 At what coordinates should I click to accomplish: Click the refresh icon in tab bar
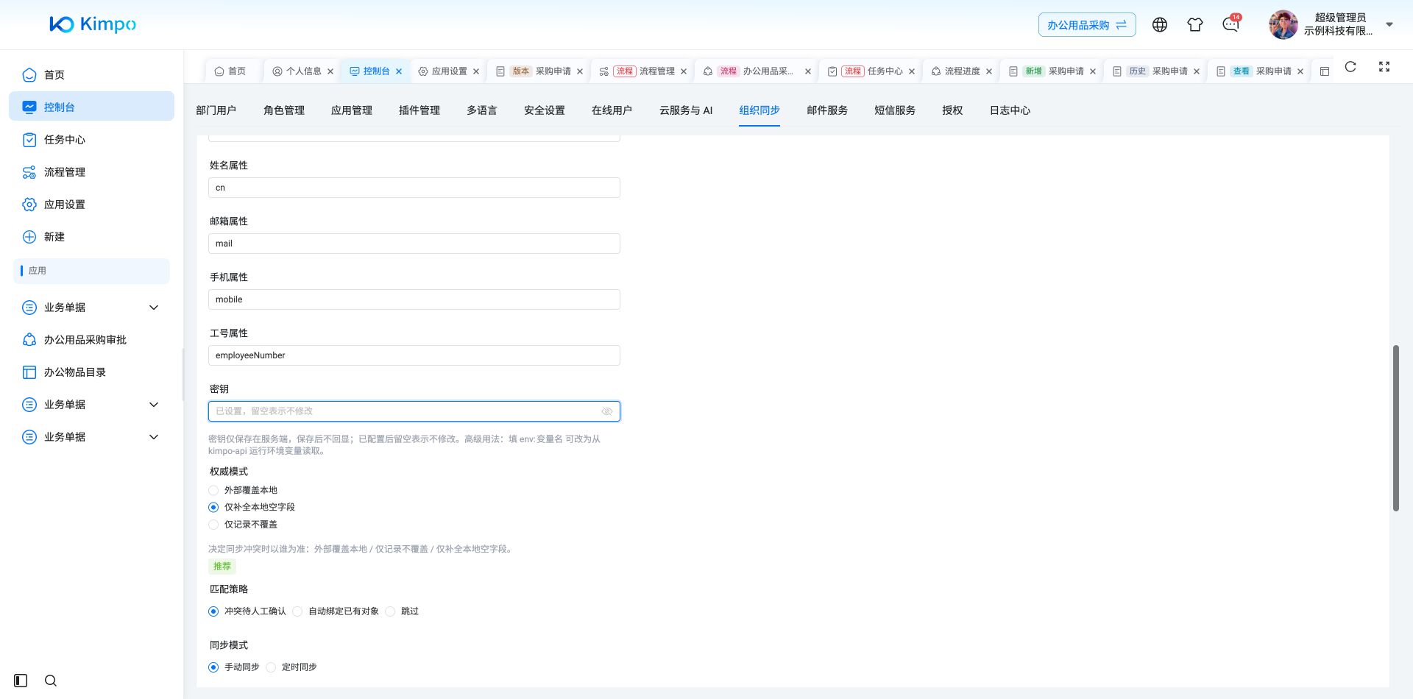point(1350,66)
